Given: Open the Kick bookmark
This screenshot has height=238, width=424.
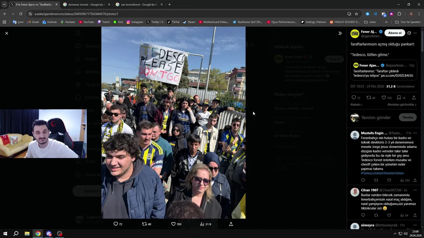Looking at the screenshot, I should click(118, 22).
